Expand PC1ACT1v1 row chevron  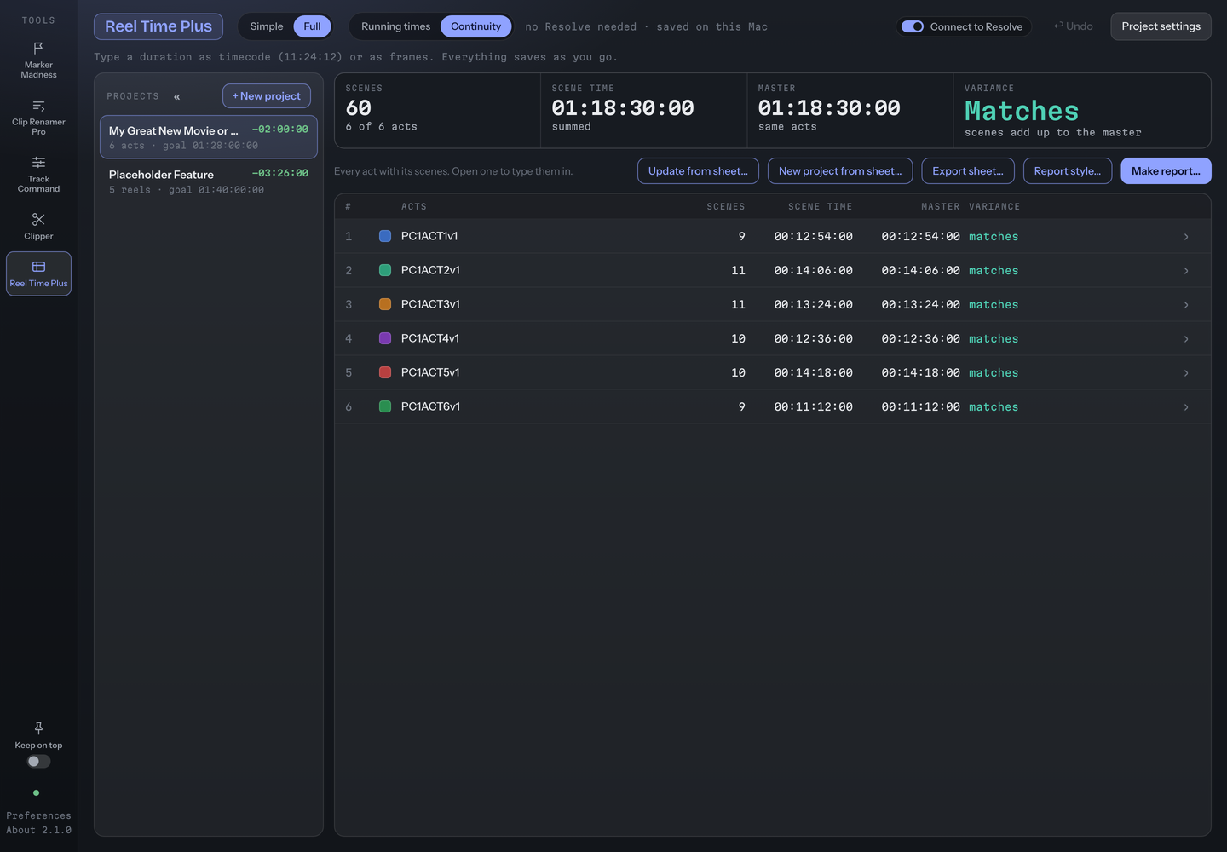pos(1186,237)
